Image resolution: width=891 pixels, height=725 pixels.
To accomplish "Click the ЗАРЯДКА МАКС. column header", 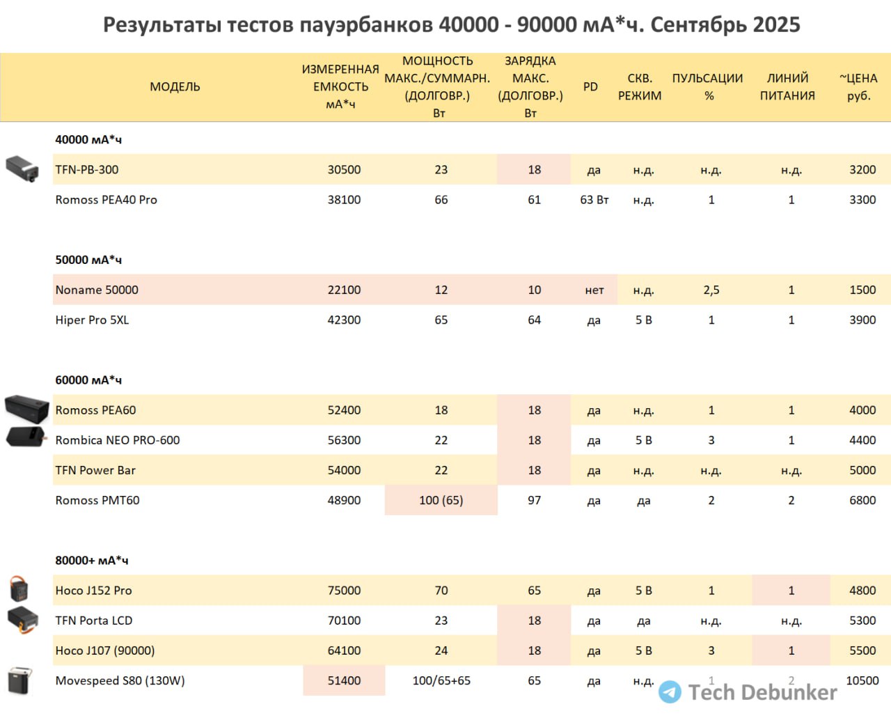I will point(530,87).
